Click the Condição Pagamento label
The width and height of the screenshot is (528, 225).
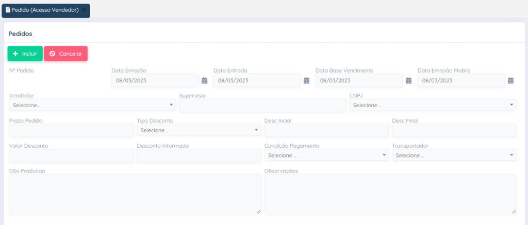point(292,146)
